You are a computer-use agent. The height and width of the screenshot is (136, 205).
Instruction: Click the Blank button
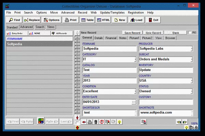(176, 33)
